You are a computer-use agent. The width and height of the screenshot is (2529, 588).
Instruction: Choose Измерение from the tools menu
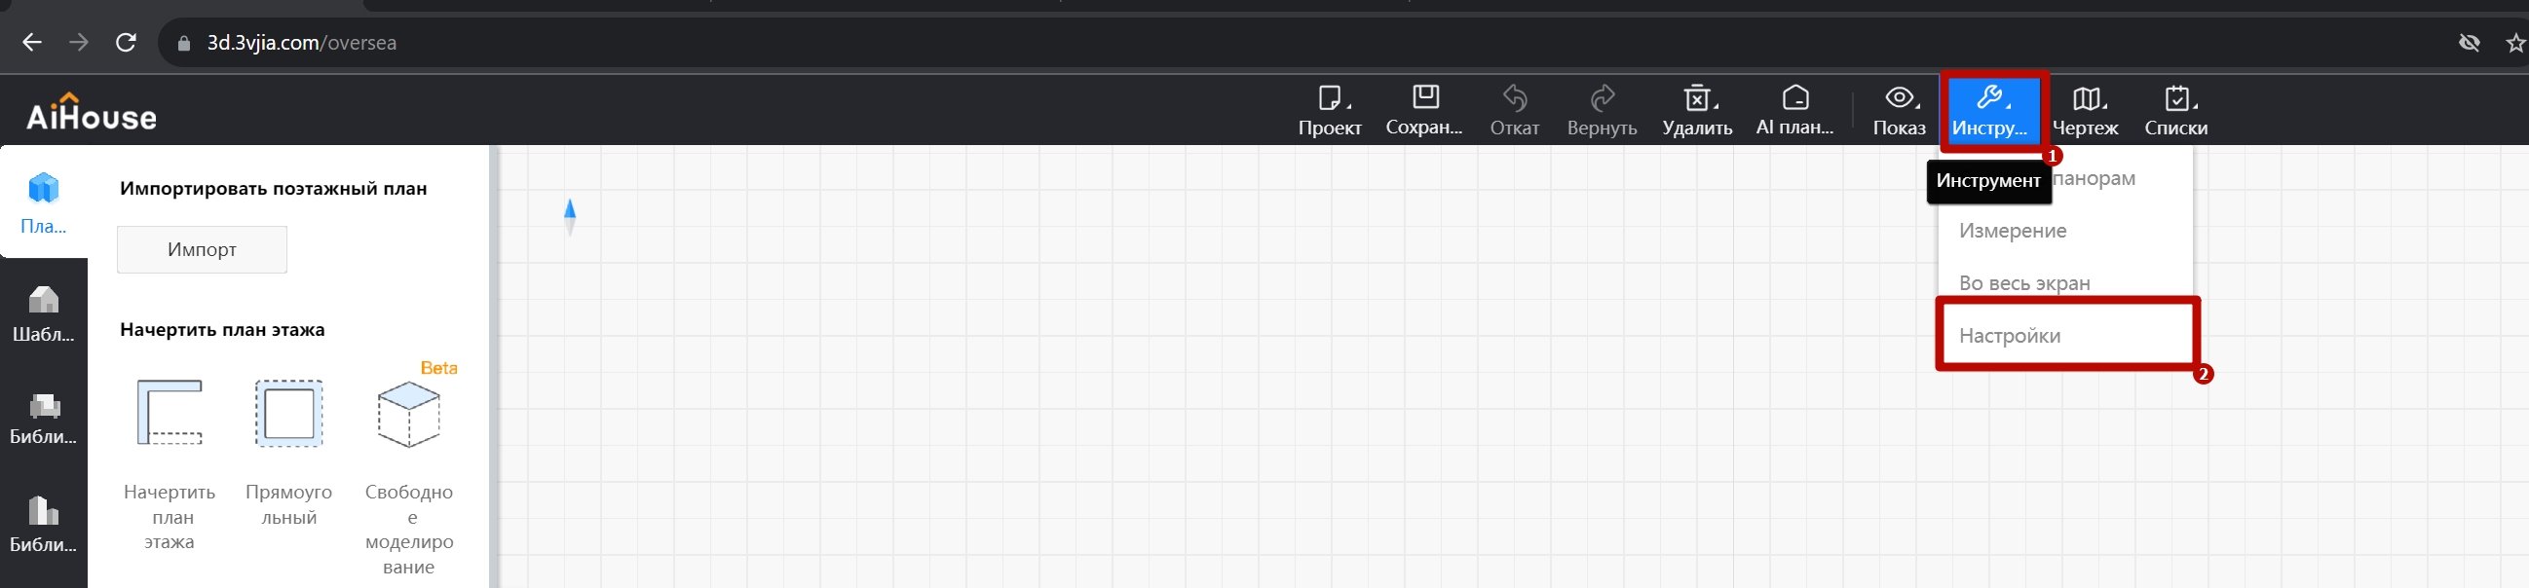pyautogui.click(x=2013, y=231)
